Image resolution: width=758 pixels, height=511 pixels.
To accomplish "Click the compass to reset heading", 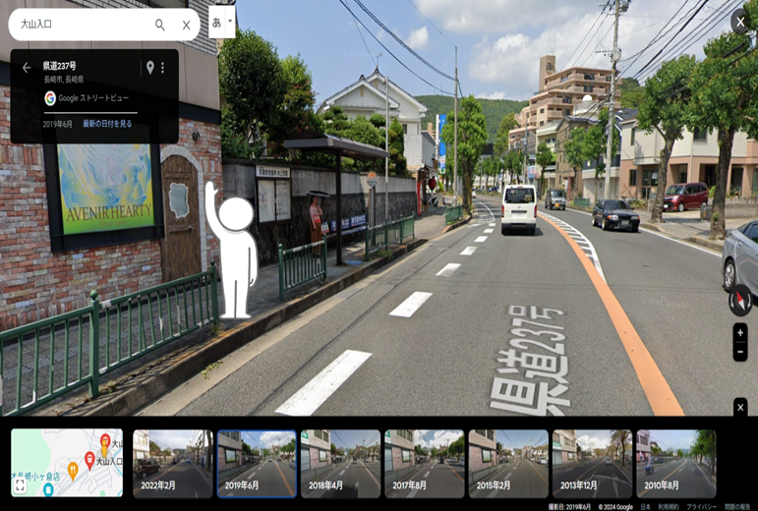I will pyautogui.click(x=740, y=300).
